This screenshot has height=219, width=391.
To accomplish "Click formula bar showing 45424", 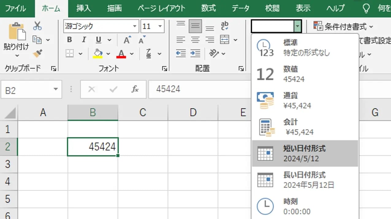I will pyautogui.click(x=200, y=89).
